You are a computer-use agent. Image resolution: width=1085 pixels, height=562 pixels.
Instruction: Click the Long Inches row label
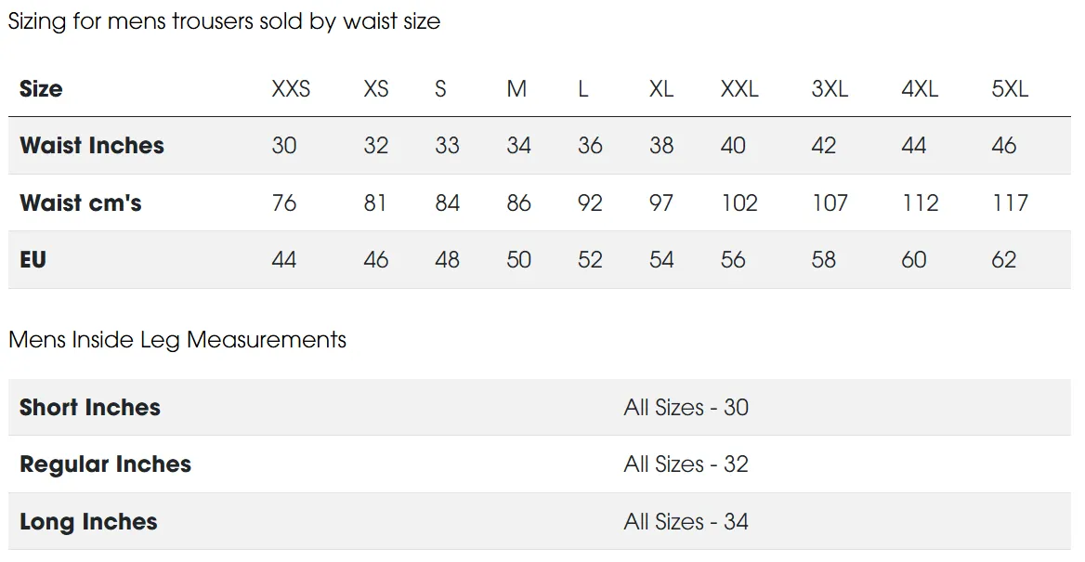[x=88, y=522]
